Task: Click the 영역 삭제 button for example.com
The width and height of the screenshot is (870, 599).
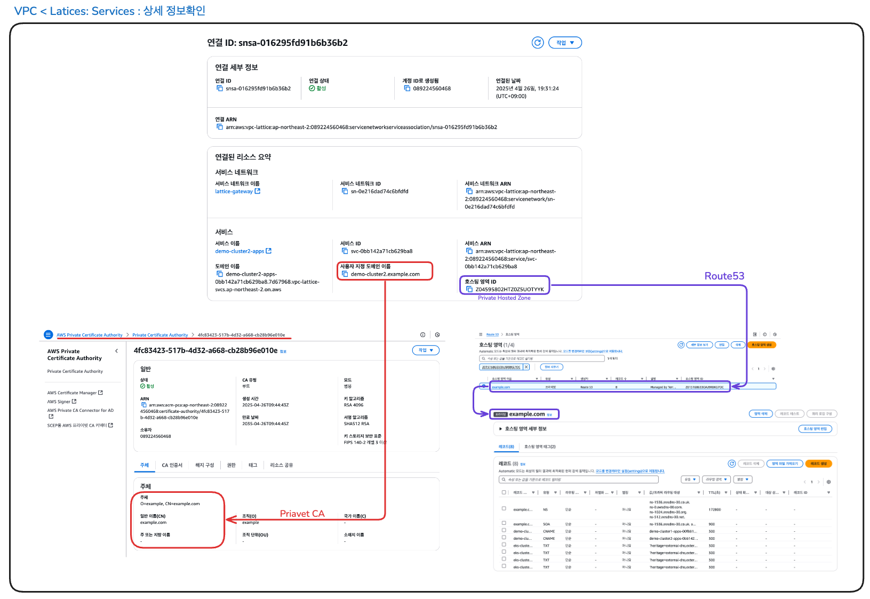Action: click(x=761, y=413)
